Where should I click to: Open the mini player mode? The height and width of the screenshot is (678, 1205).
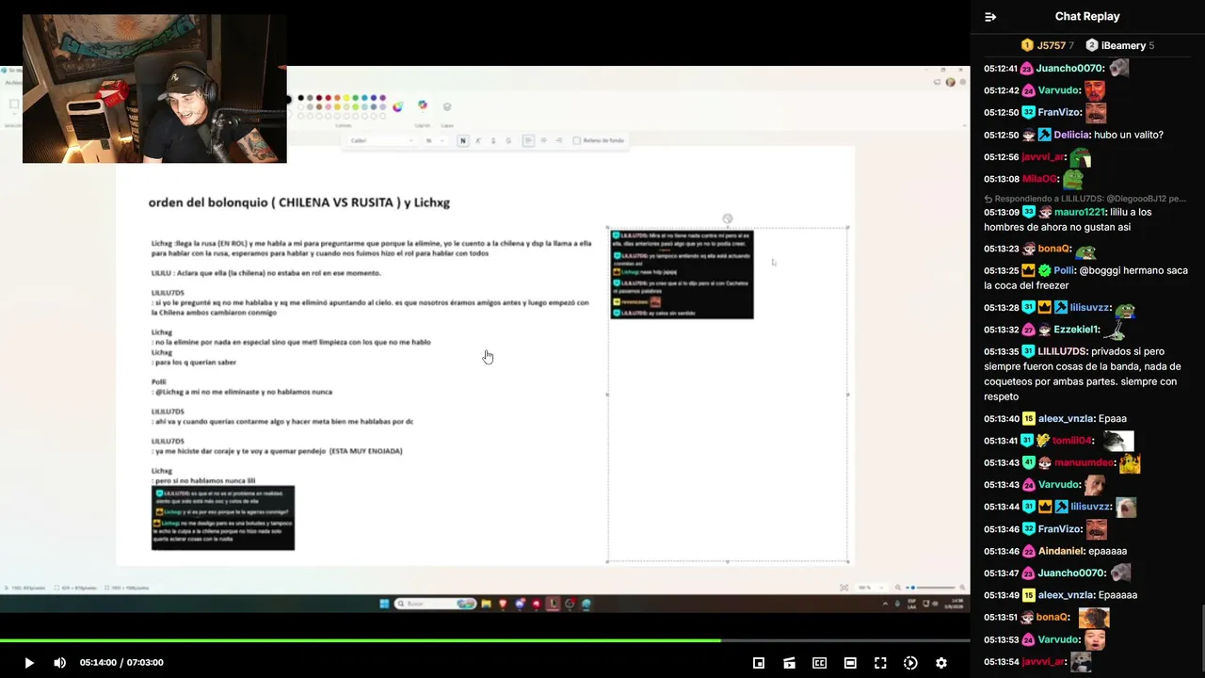click(759, 663)
